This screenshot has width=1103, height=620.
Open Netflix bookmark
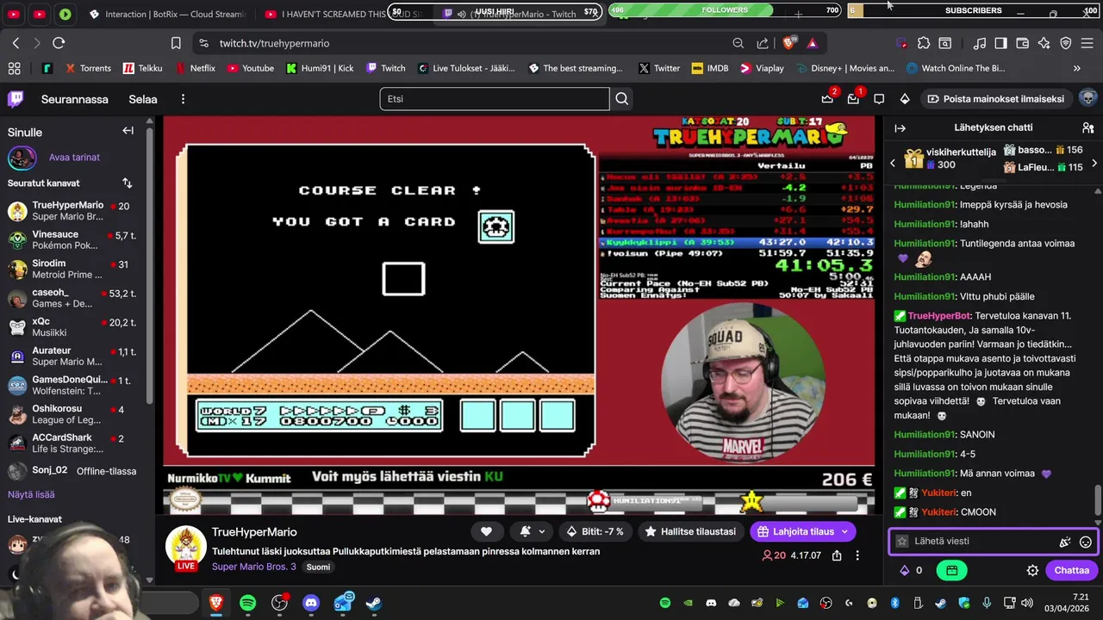(x=196, y=68)
